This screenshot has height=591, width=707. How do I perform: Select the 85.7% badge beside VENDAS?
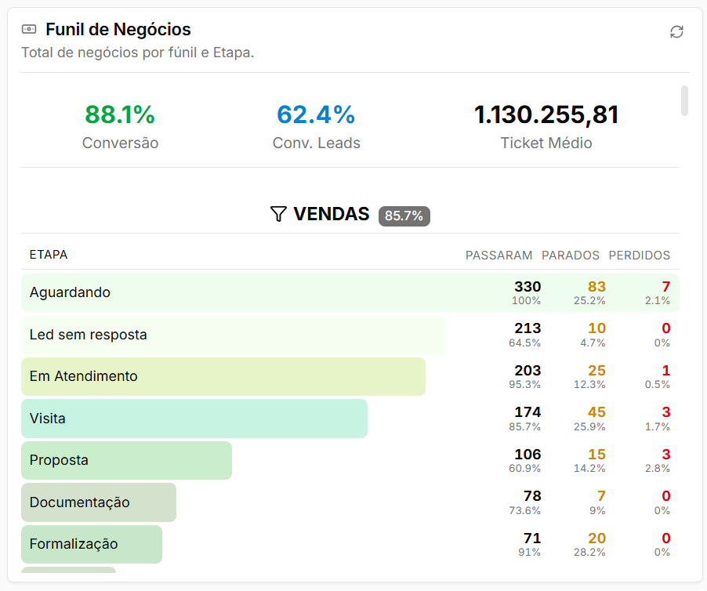click(404, 216)
